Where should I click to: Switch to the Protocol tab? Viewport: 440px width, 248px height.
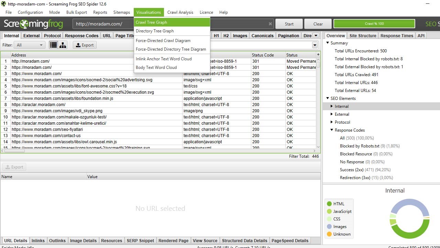pyautogui.click(x=52, y=35)
